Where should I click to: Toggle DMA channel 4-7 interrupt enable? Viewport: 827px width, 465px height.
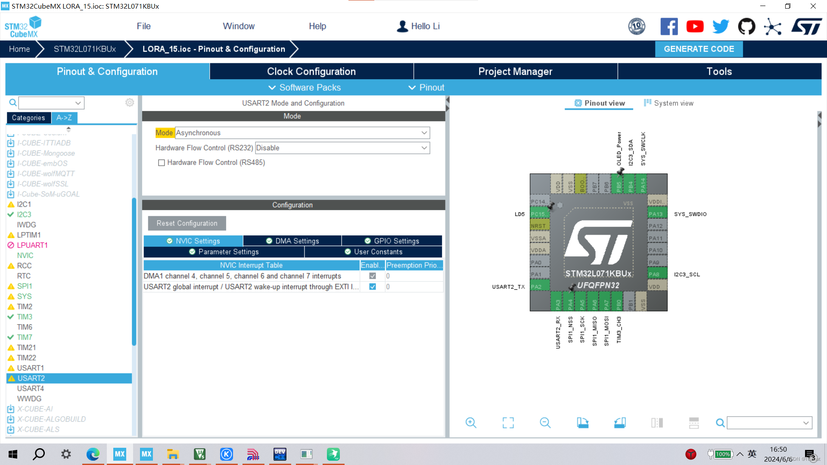click(x=372, y=276)
